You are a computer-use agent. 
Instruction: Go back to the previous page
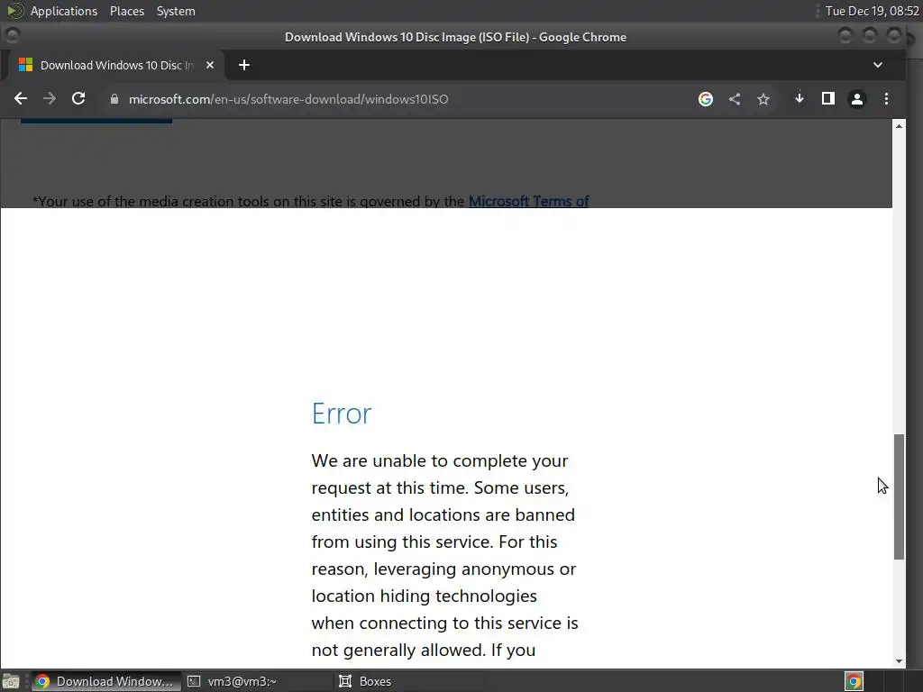point(21,99)
